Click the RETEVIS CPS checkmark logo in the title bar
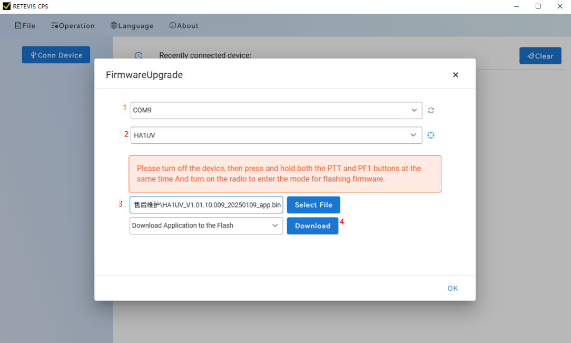The image size is (571, 343). 6,6
